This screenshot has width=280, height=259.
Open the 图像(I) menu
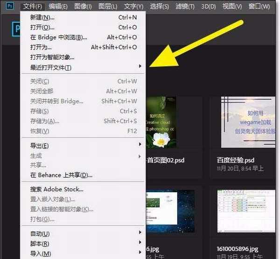(83, 7)
